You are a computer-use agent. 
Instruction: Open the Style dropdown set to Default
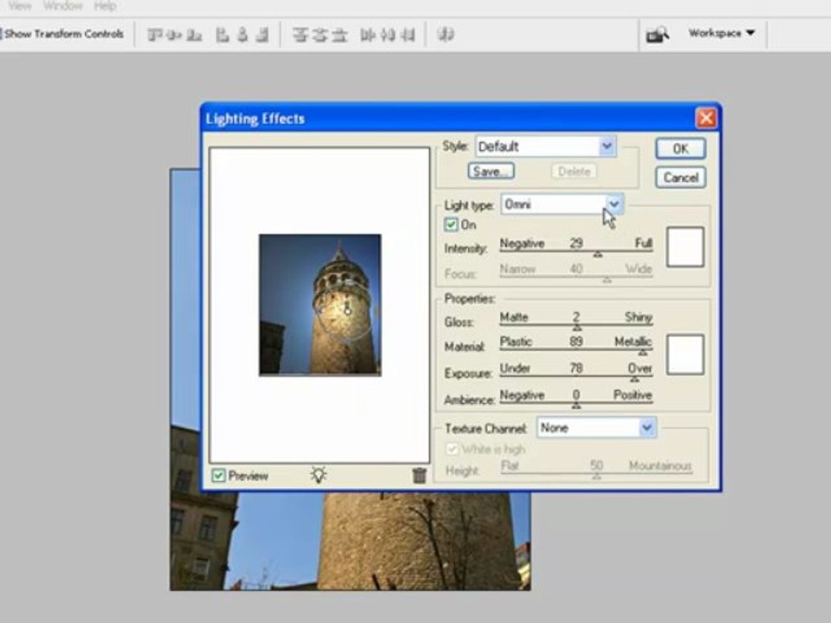click(x=545, y=147)
